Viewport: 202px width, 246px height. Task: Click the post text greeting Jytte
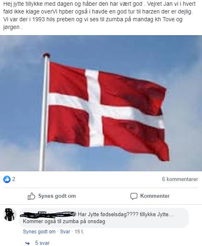(100, 16)
